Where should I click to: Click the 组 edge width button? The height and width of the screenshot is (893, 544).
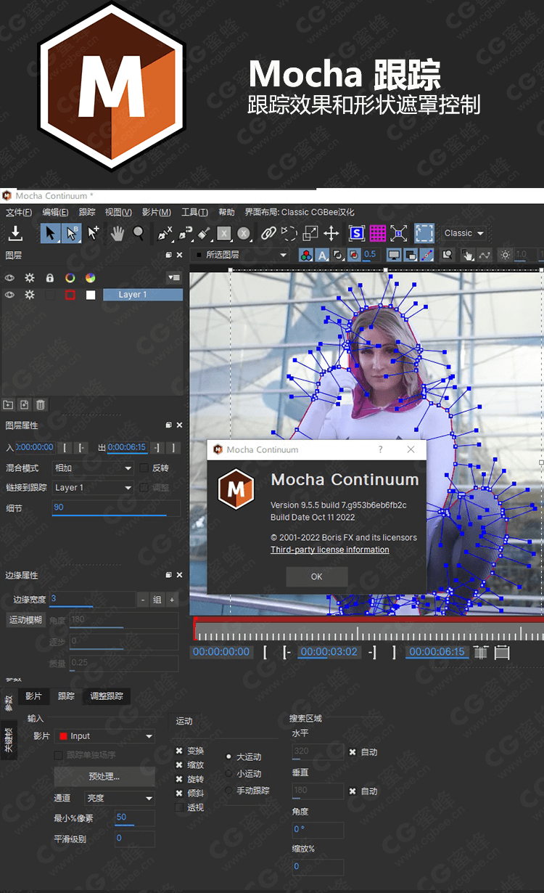tap(157, 600)
